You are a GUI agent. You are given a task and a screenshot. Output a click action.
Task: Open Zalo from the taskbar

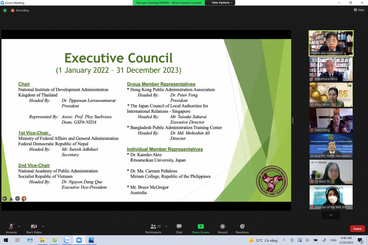pos(67,240)
